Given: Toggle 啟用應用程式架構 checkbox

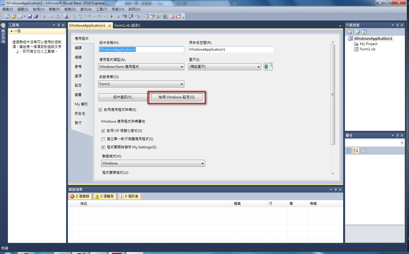Looking at the screenshot, I should coord(100,110).
